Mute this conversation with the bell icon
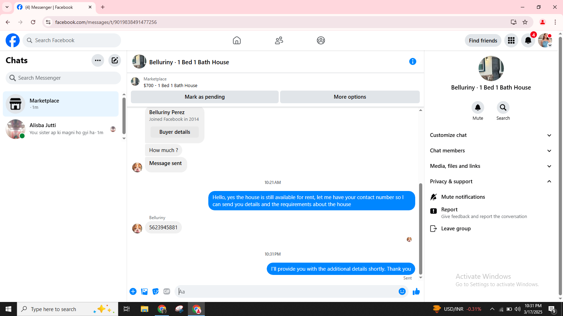This screenshot has height=316, width=563. (x=478, y=107)
